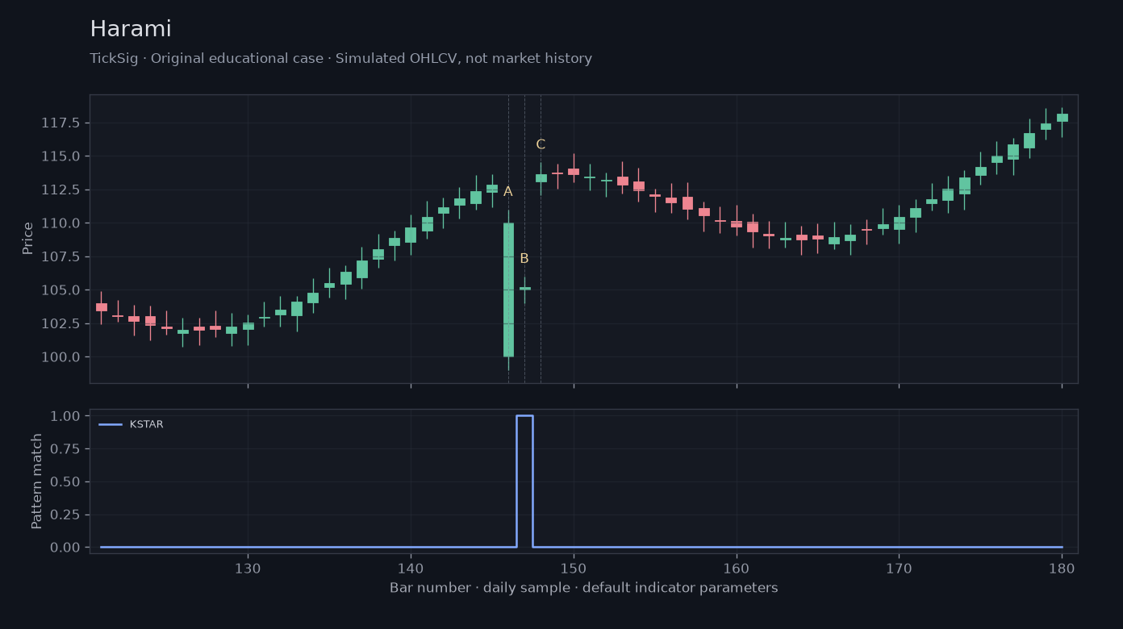Click the 0.50 pattern match tick label
This screenshot has width=1123, height=629.
(65, 482)
